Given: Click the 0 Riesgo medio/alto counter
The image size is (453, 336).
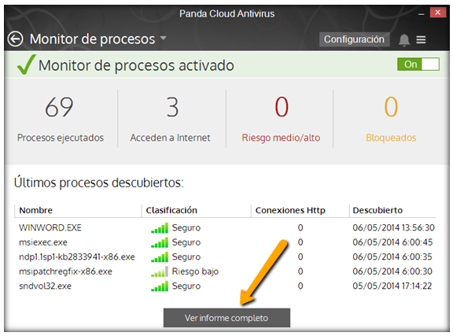Looking at the screenshot, I should point(281,119).
